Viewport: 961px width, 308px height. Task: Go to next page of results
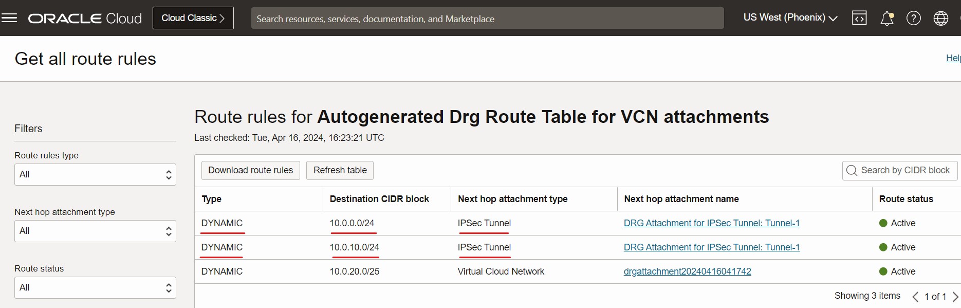(955, 297)
